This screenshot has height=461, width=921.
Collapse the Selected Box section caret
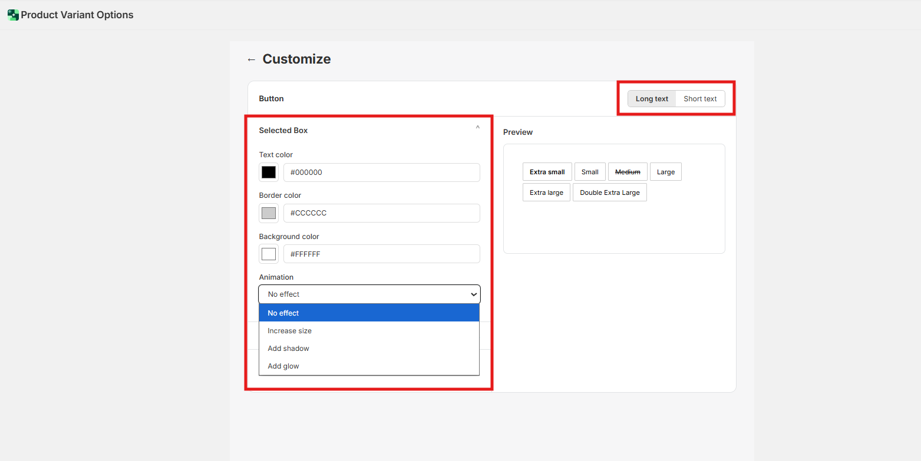[477, 128]
